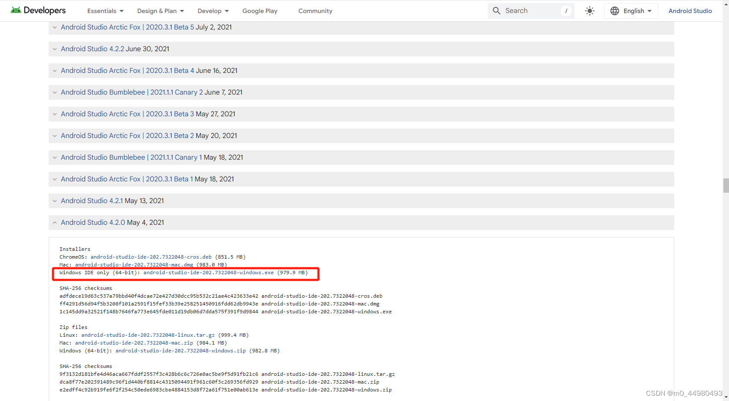Select the windows.zip checksum hash line
Viewport: 729px width, 401px height.
225,390
